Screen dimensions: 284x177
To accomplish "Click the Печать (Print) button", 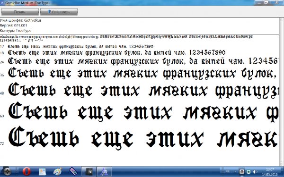I will 20,12.
